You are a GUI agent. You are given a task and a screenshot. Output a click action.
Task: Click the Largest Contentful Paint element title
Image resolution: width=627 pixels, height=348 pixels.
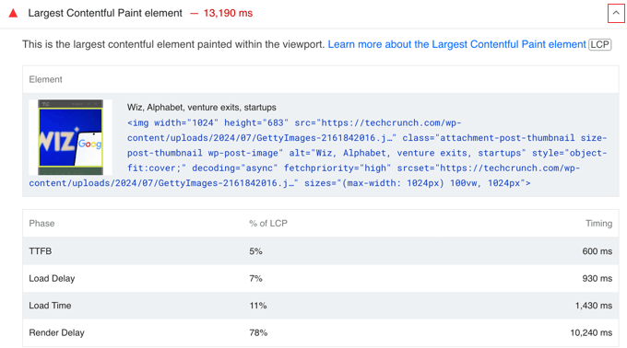(x=105, y=13)
